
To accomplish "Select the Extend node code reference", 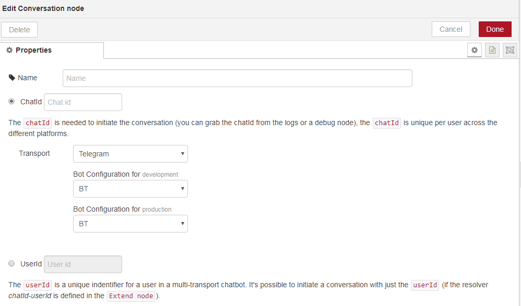I will [131, 296].
